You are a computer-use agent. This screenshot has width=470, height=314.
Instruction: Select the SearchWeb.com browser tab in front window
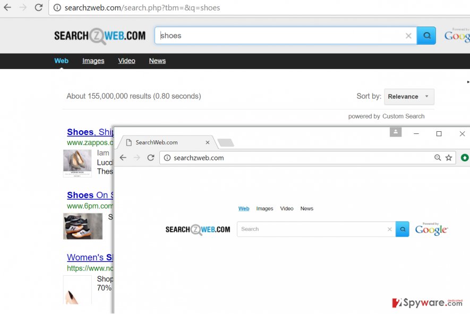[166, 142]
